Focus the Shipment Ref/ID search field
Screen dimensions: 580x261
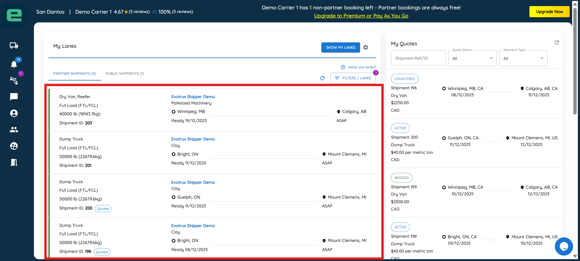pyautogui.click(x=418, y=58)
